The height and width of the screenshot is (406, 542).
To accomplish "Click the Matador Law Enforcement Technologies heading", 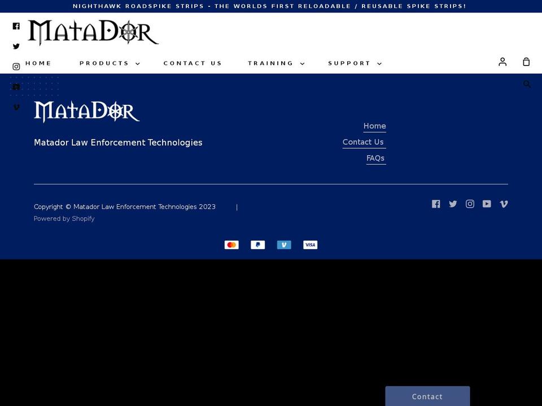I will [x=118, y=143].
